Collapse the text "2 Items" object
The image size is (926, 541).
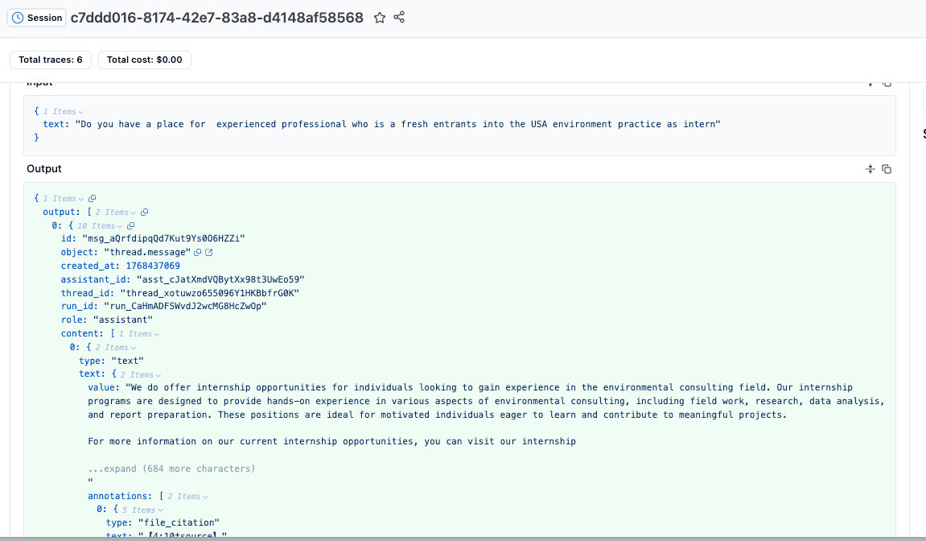click(x=158, y=375)
